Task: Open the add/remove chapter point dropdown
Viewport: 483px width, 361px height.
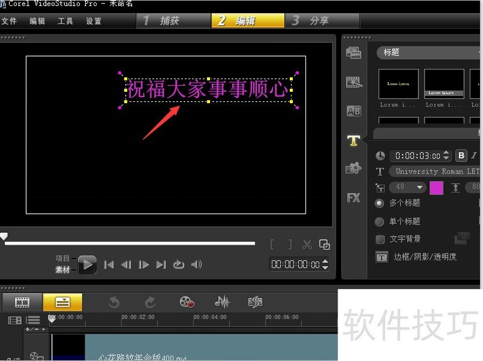Action: [36, 329]
